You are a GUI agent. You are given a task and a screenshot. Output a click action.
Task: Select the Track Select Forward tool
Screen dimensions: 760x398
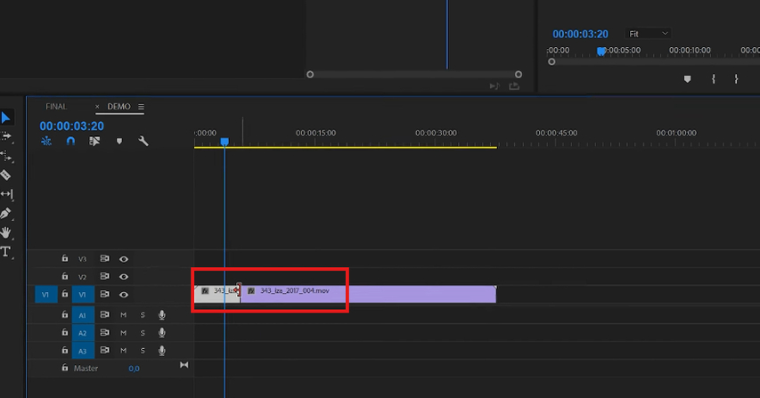tap(6, 136)
